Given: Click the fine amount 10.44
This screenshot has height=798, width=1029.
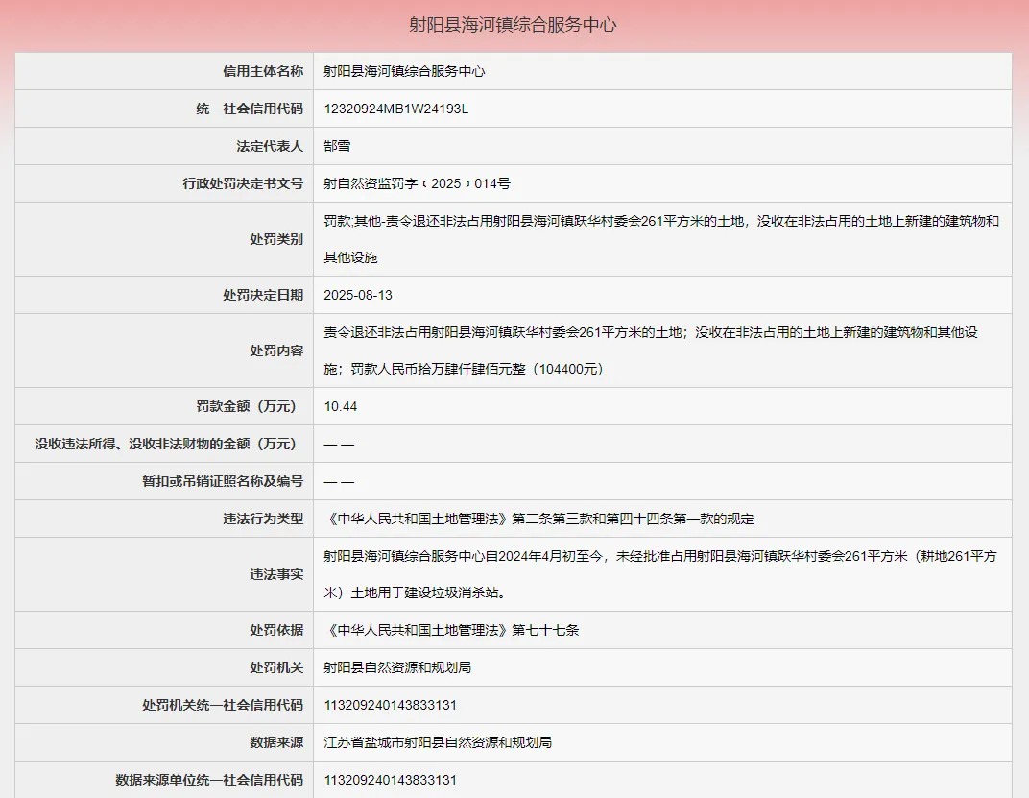Looking at the screenshot, I should 341,406.
